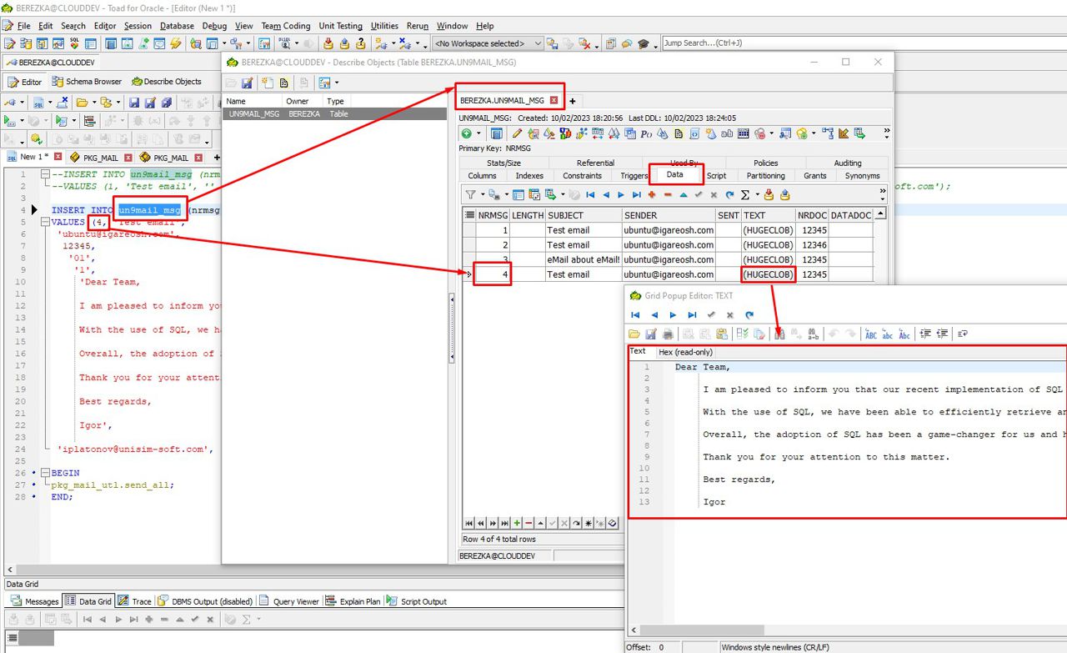Switch to Hex (read-only) tab

click(685, 352)
